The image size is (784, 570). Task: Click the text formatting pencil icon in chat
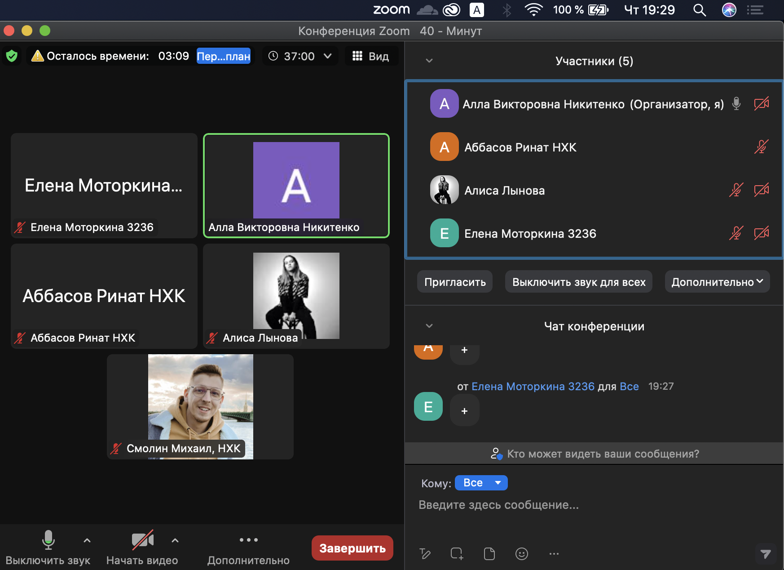point(425,554)
